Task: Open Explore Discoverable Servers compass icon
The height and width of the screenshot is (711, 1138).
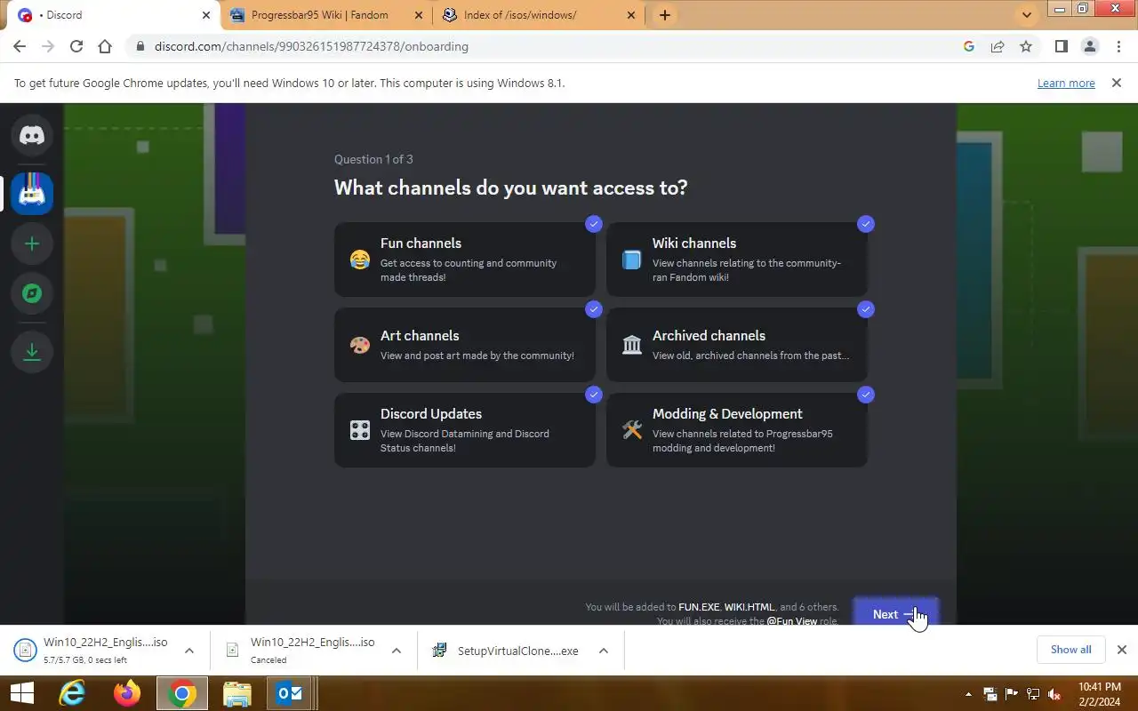Action: [x=32, y=293]
